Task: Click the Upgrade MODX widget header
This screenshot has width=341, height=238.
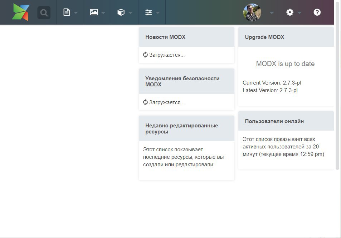Action: tap(286, 37)
